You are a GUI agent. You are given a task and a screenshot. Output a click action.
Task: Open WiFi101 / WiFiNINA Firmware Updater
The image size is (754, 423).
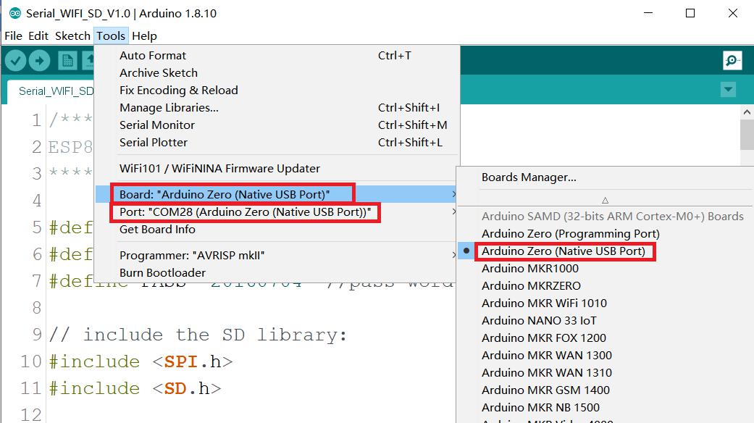[x=277, y=169]
